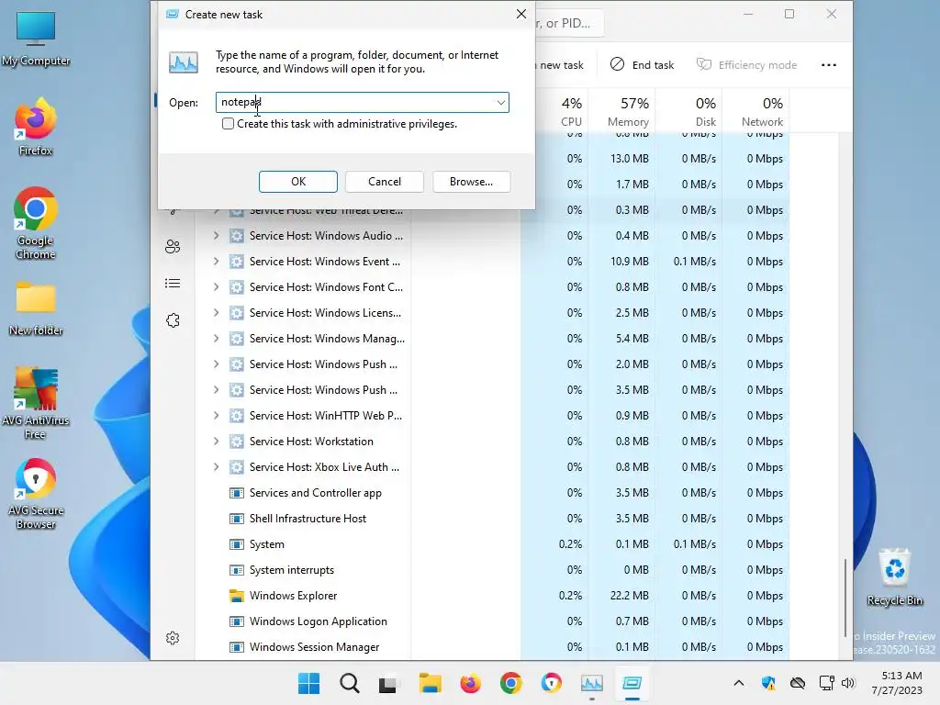Close the Create new task dialog
The height and width of the screenshot is (705, 940).
click(x=521, y=14)
